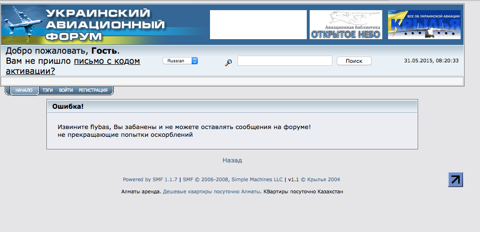Open the РЕГИСТРАЦИЯ tab
Screen dimensions: 480x232
click(93, 90)
